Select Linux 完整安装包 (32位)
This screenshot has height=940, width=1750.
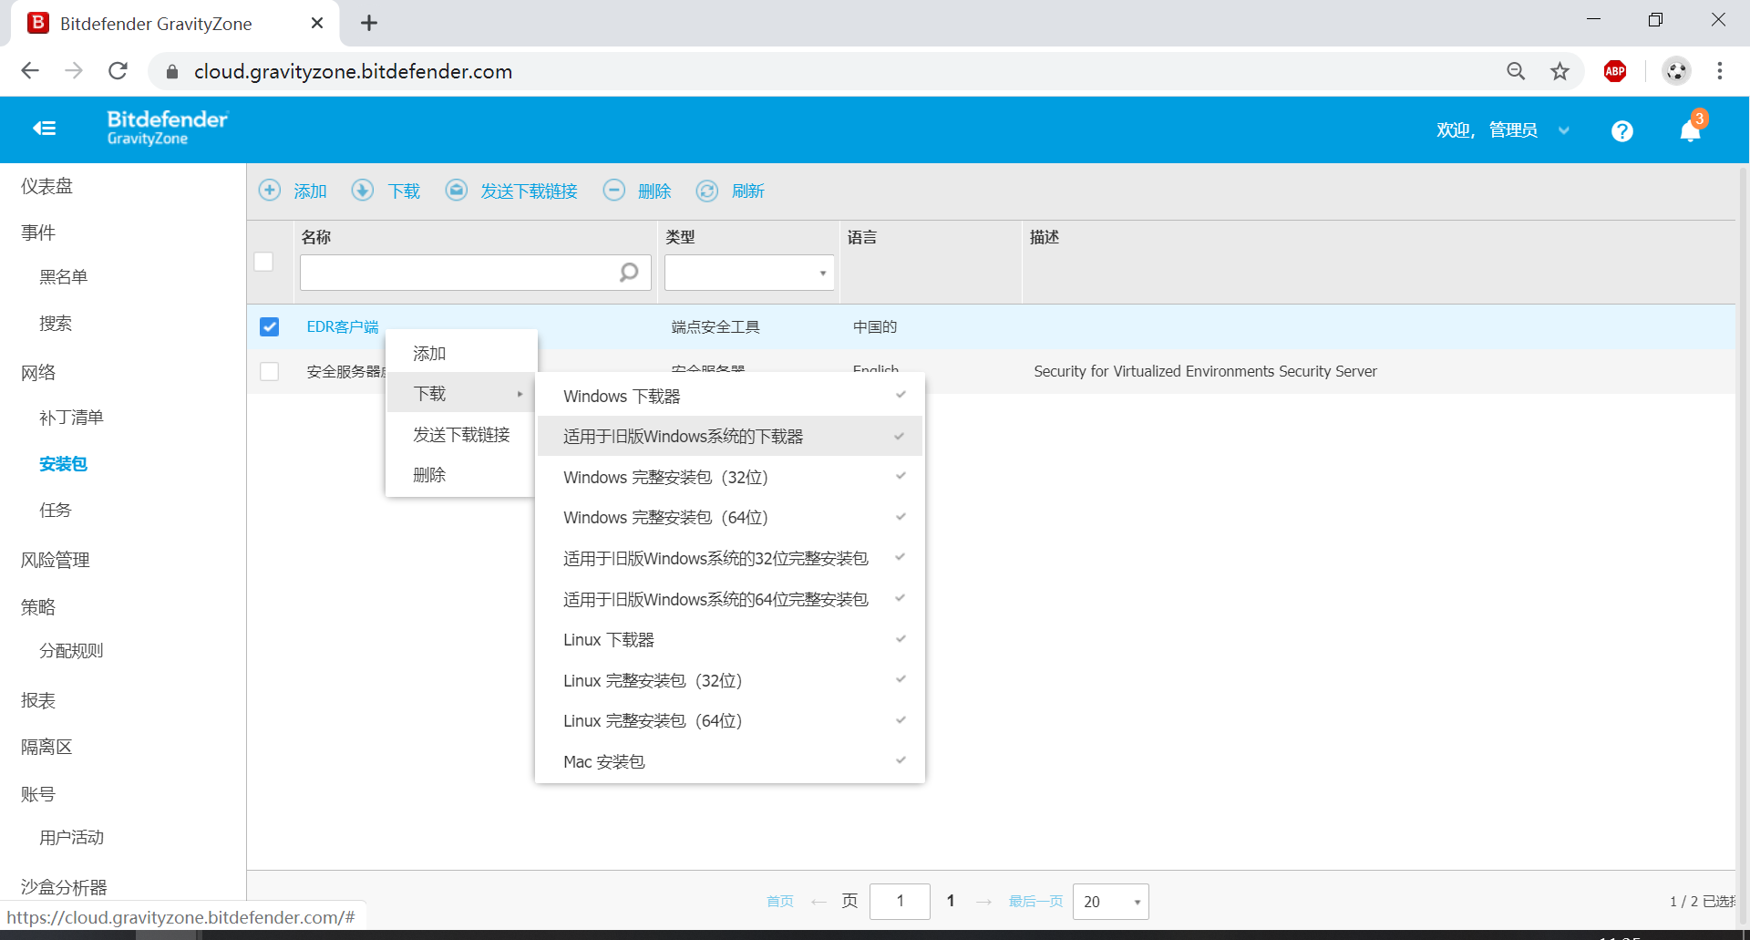(730, 680)
